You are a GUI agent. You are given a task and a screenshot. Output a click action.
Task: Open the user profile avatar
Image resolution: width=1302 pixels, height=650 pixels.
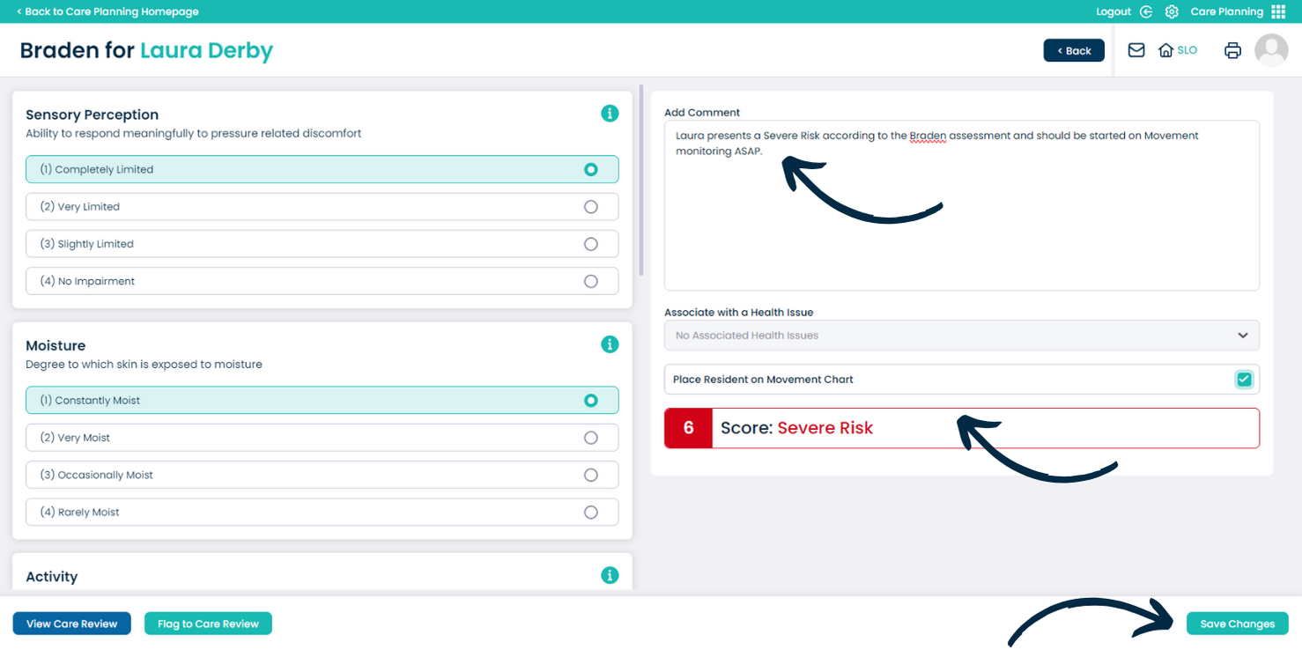tap(1271, 50)
